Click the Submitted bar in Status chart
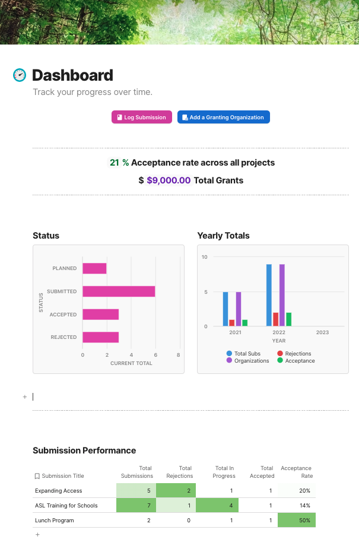359x552 pixels. [x=119, y=291]
